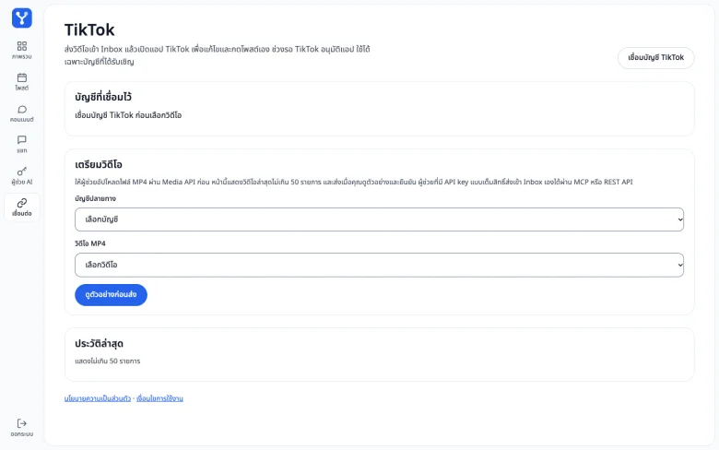Click the text แสดงไม่เกิน 50 รายการ

108,361
